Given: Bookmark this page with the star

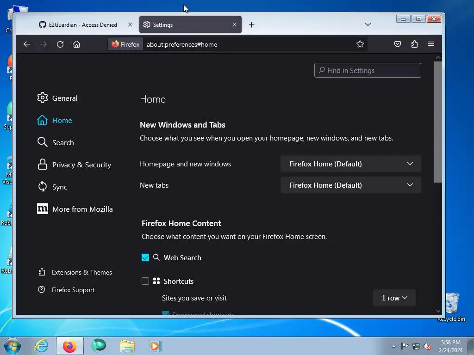Looking at the screenshot, I should (360, 44).
